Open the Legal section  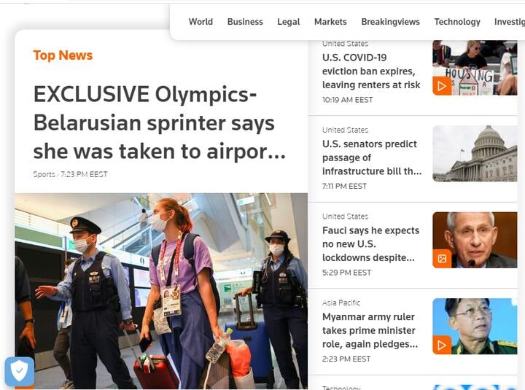[x=288, y=22]
